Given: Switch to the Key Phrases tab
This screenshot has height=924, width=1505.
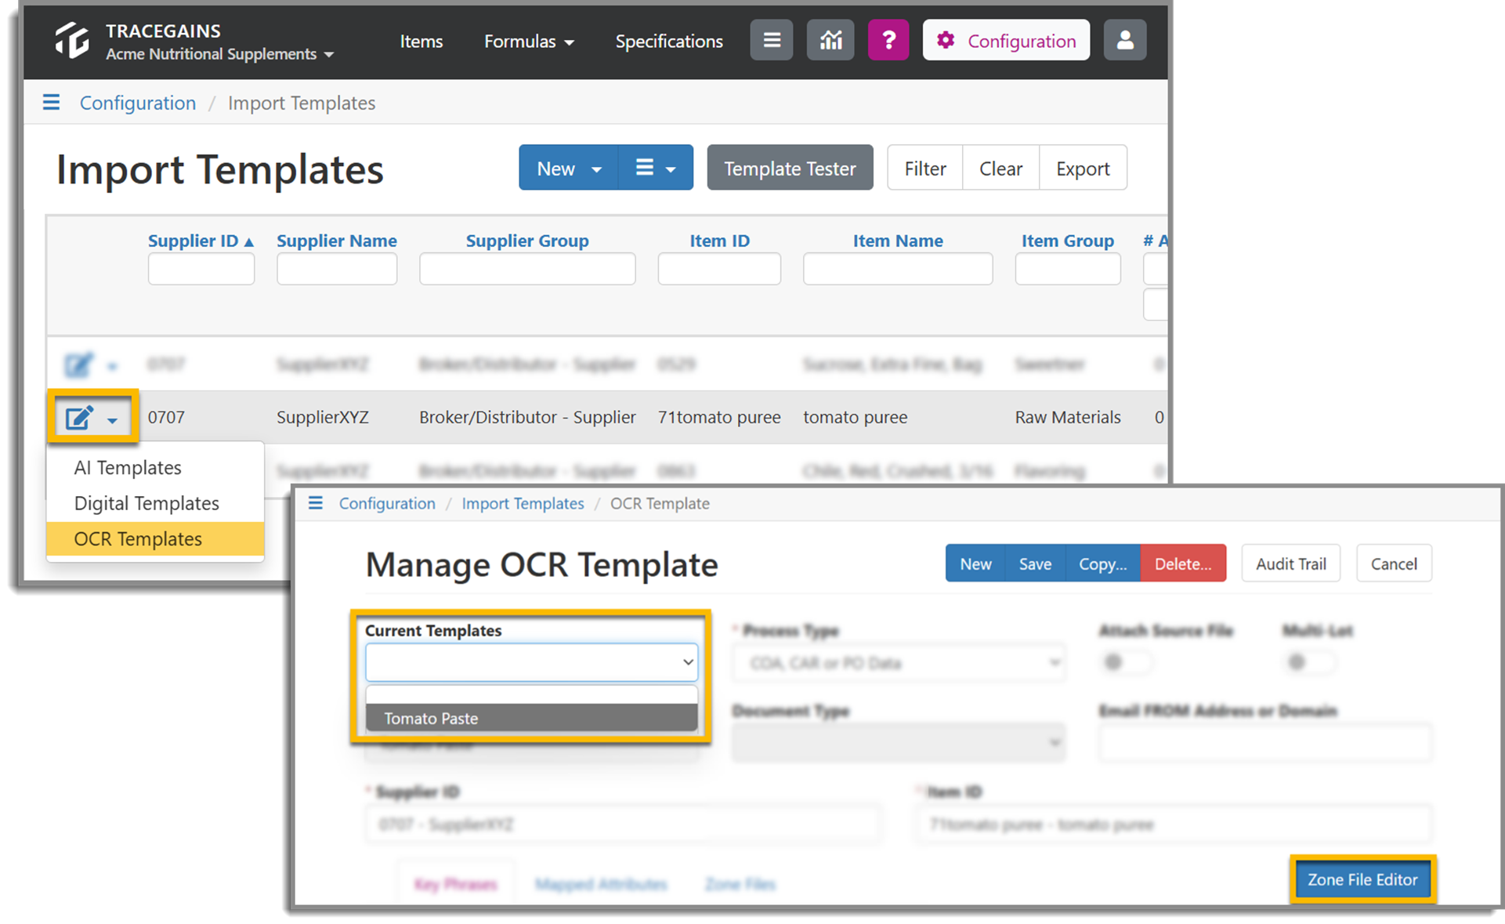Looking at the screenshot, I should pos(456,884).
